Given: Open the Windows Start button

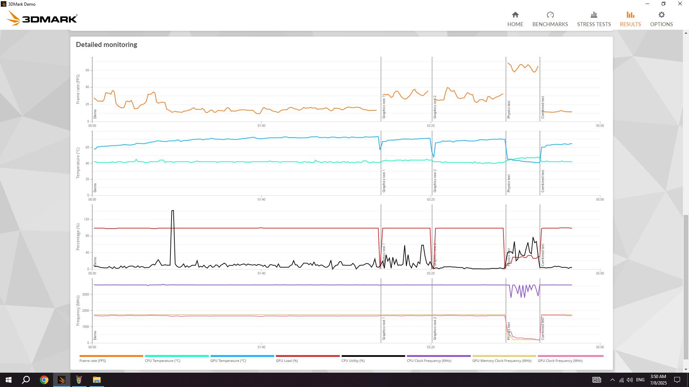Looking at the screenshot, I should (9, 380).
